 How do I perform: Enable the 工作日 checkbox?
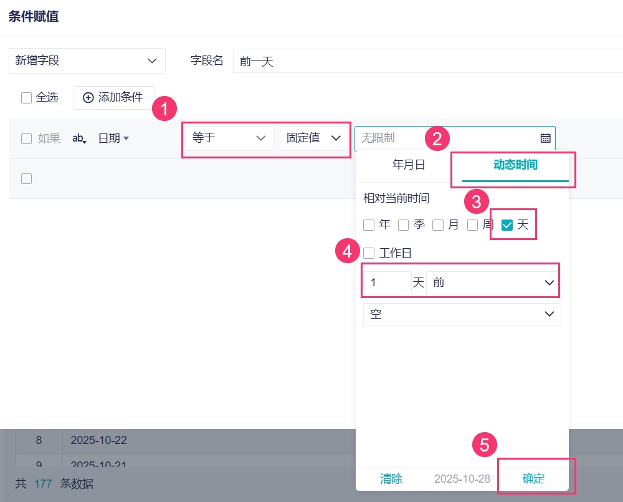[x=369, y=253]
